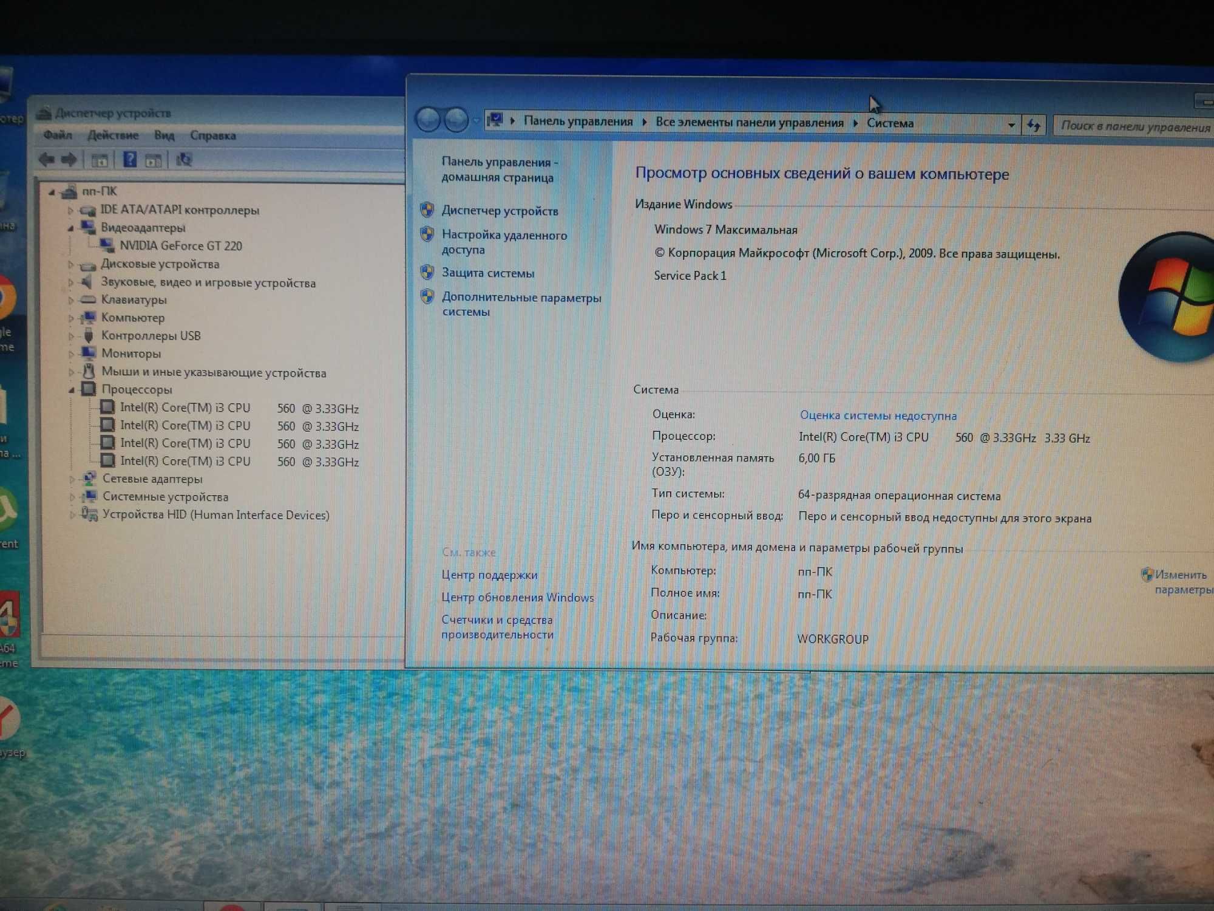
Task: Collapse the Процессоры node
Action: click(x=72, y=390)
